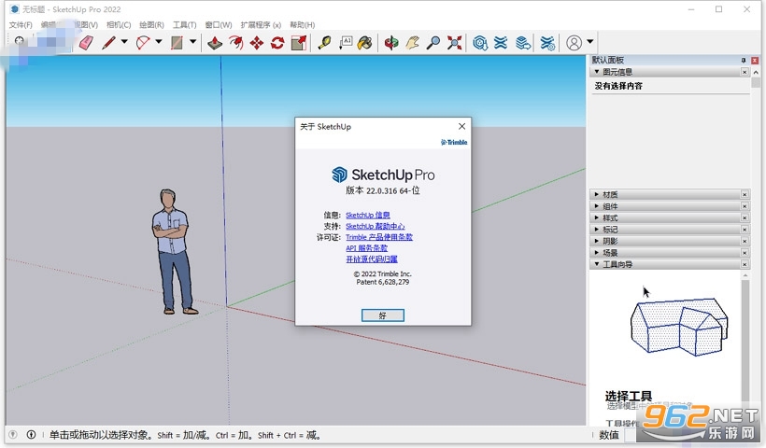Screen dimensions: 766x448
Task: Select the Pan hand tool
Action: point(412,43)
